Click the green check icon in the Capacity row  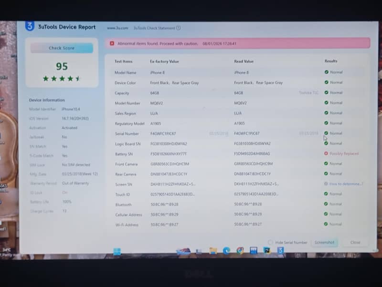326,92
